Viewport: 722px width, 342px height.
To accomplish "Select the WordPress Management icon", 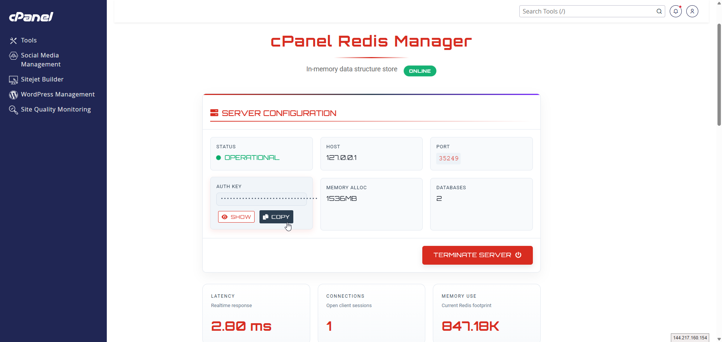I will click(13, 95).
